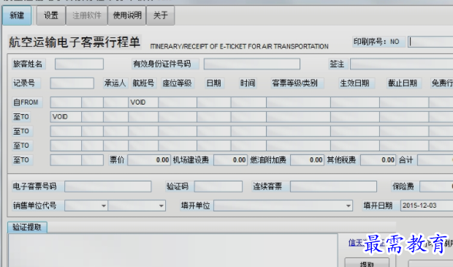453x267 pixels.
Task: Click the 自FROM row city field
Action: 66,102
